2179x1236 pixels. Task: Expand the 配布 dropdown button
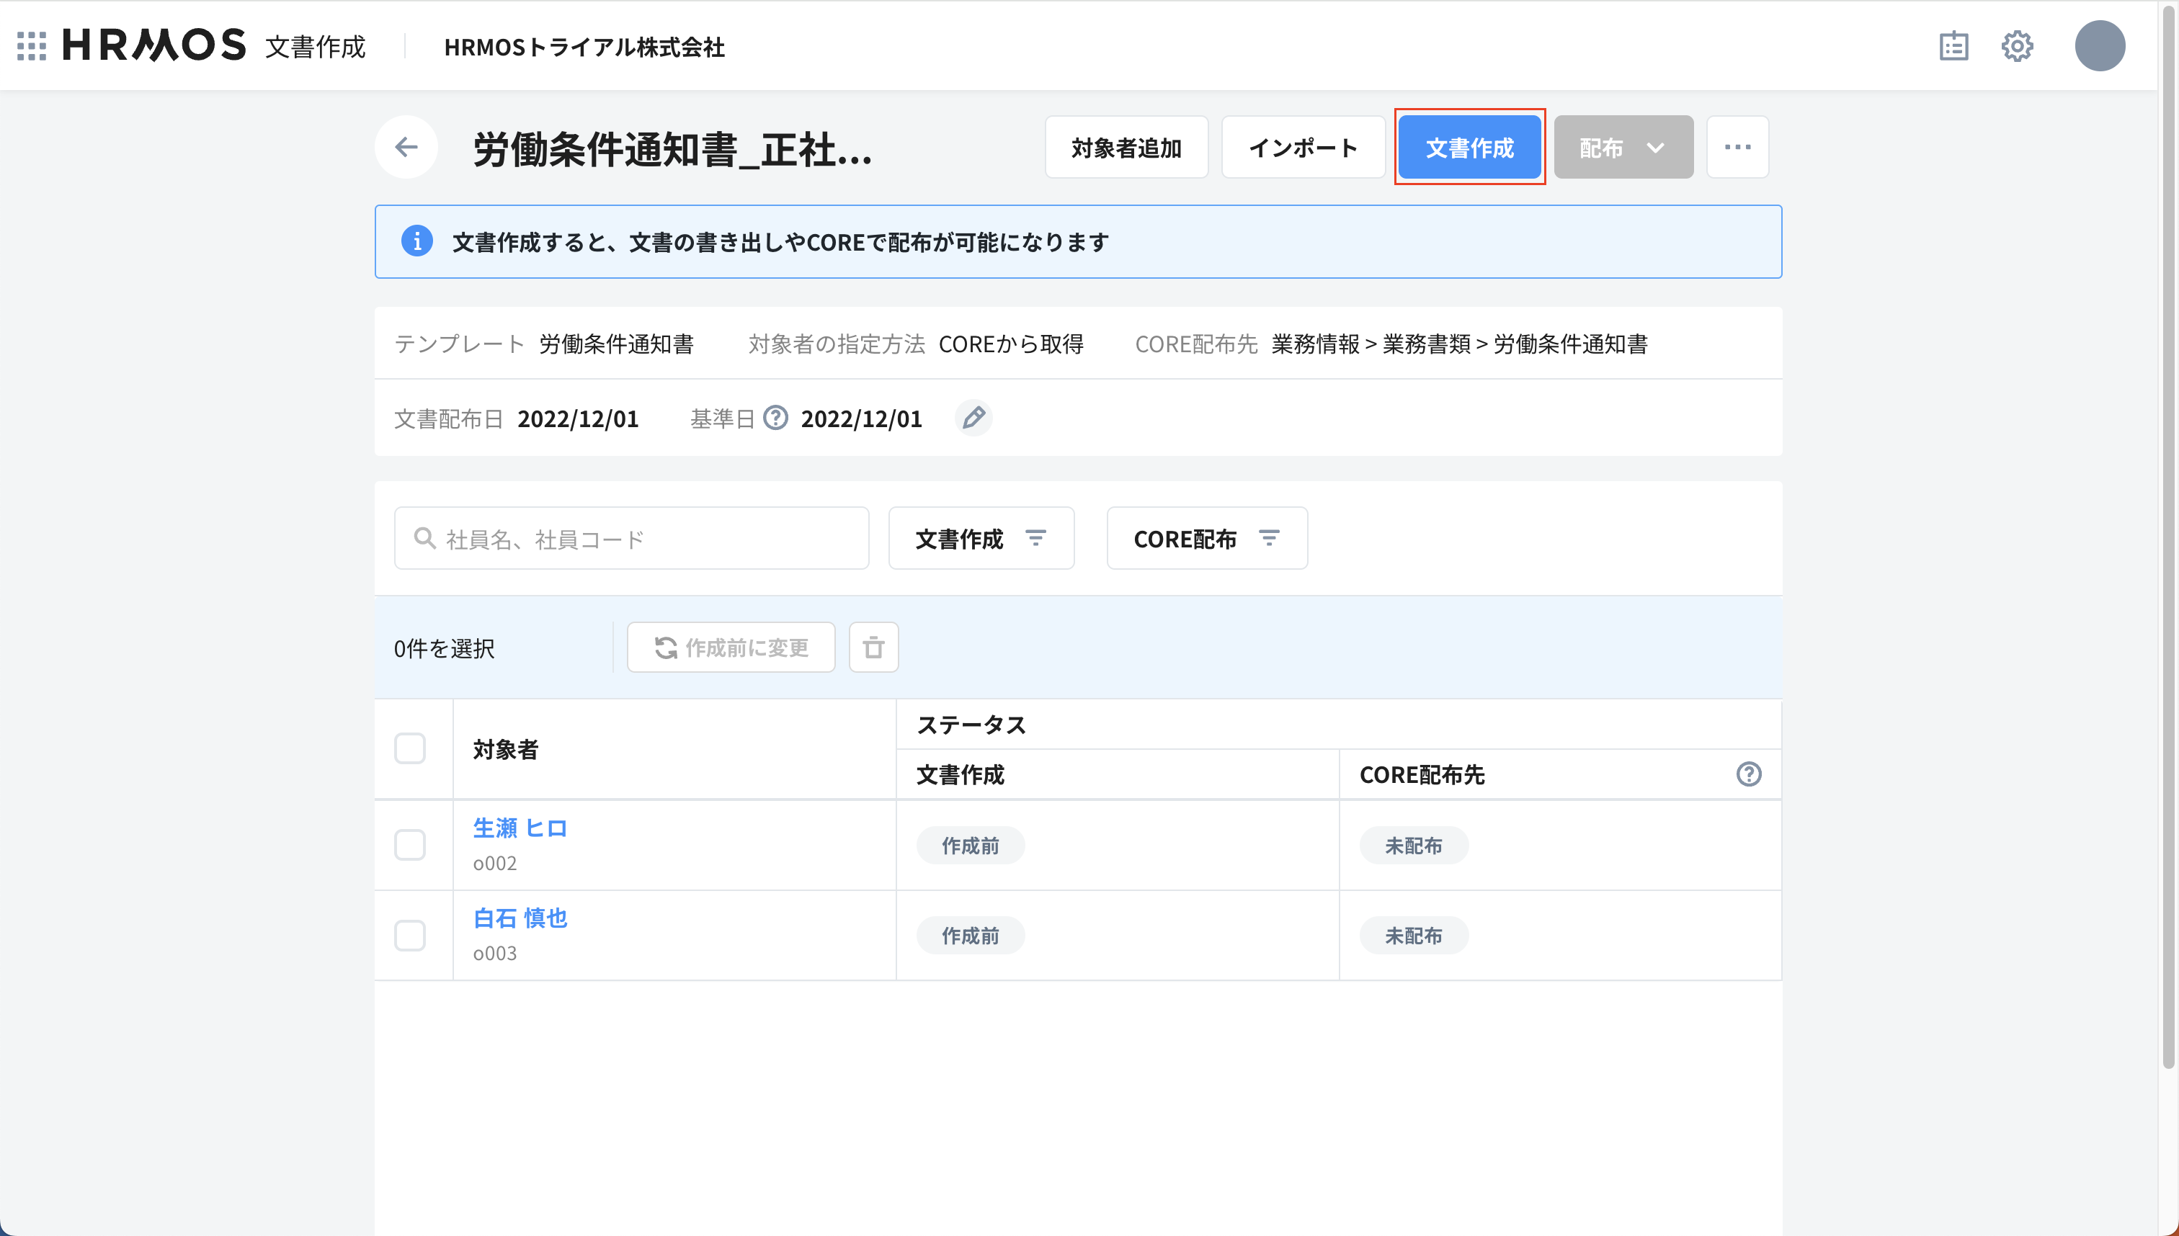(x=1623, y=148)
